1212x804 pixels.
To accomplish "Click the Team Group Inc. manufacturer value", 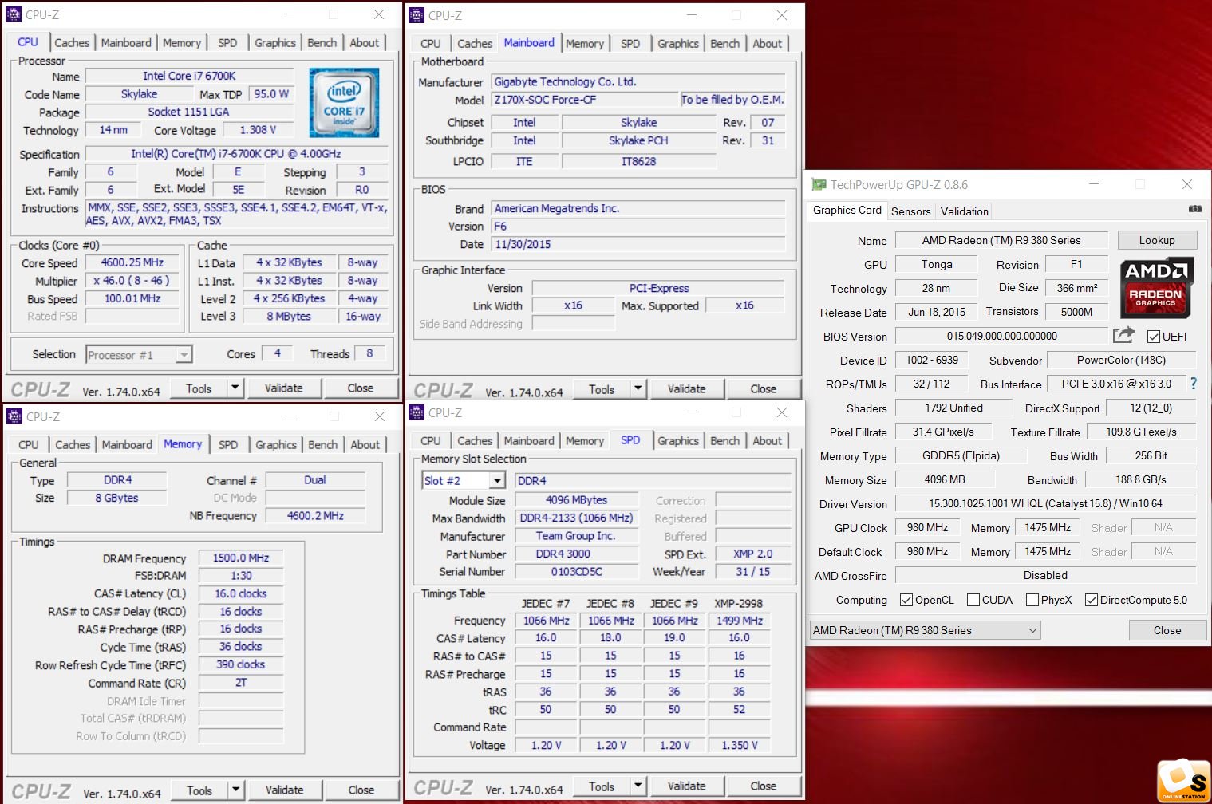I will (x=577, y=536).
